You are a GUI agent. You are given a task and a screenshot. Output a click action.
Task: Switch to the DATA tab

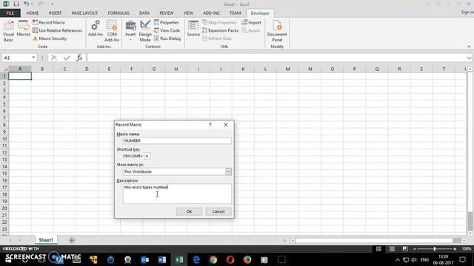click(144, 13)
